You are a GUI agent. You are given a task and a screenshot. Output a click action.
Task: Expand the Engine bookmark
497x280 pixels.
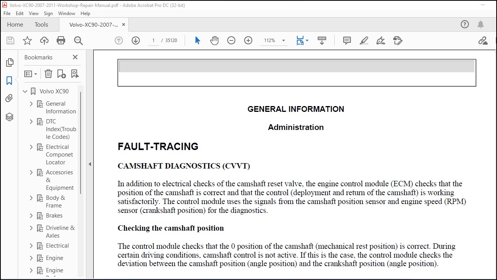[x=32, y=258]
